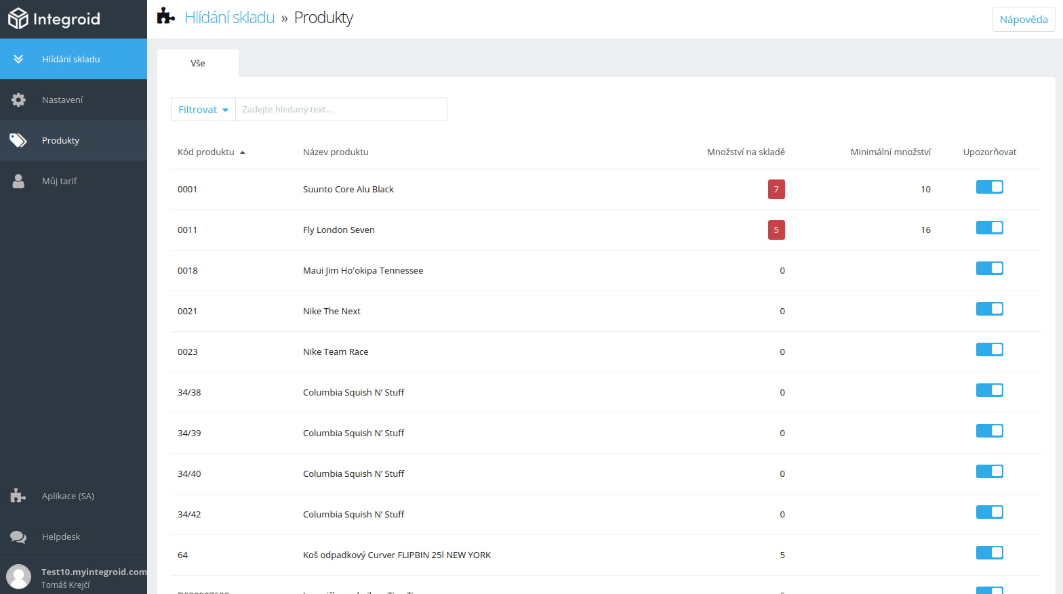Click minimum quantity value 16
This screenshot has height=594, width=1063.
tap(925, 230)
